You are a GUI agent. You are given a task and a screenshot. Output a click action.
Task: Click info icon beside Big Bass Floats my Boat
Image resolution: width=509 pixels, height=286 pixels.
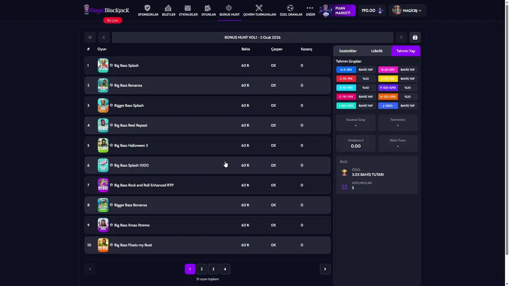[111, 245]
